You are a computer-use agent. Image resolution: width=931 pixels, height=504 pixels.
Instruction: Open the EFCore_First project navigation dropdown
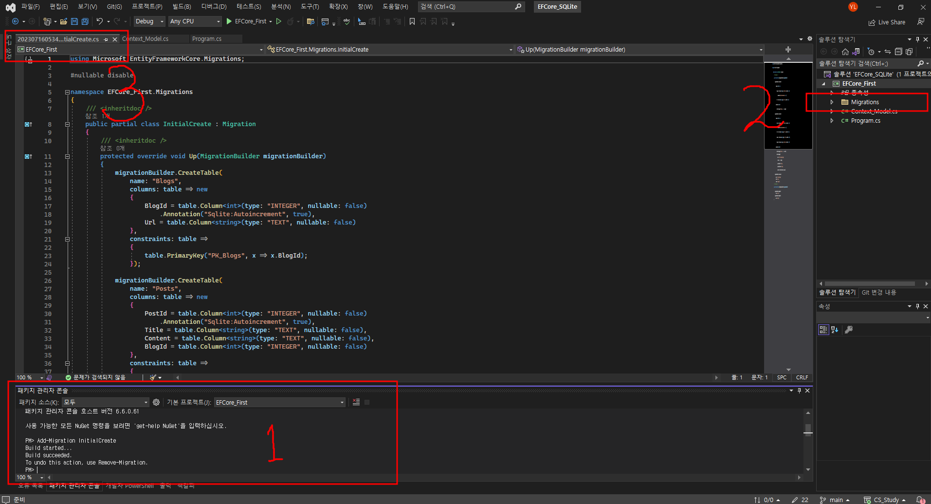(140, 50)
